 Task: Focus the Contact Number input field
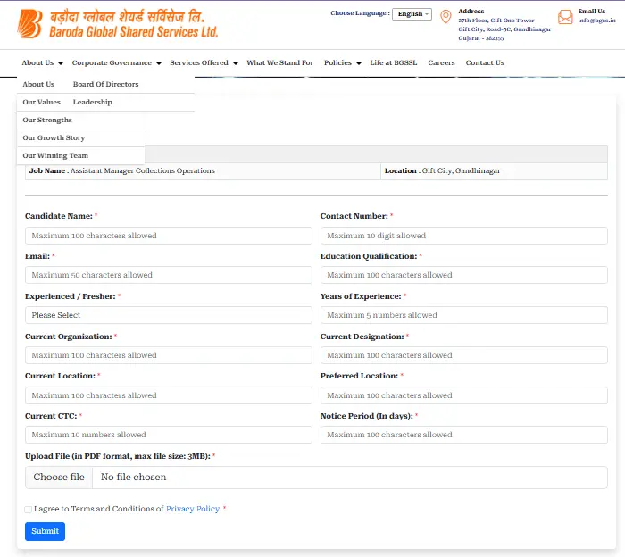pyautogui.click(x=464, y=236)
